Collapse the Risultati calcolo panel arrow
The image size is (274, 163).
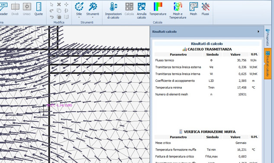(x=258, y=32)
